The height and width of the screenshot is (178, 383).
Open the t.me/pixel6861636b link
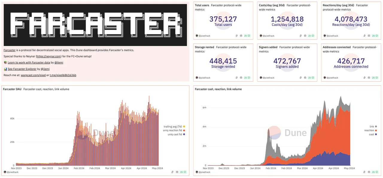click(63, 75)
